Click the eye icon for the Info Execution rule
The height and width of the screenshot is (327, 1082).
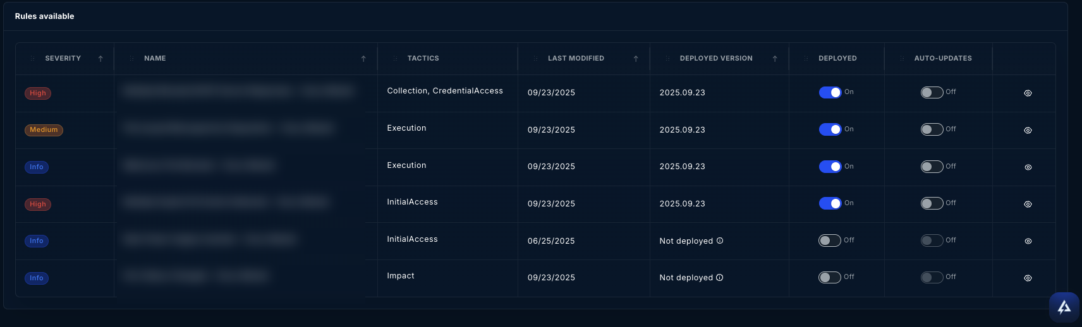pos(1028,167)
